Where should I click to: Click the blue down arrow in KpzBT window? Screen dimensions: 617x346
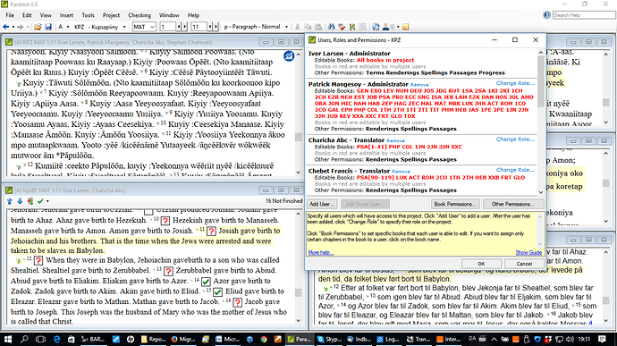20,201
